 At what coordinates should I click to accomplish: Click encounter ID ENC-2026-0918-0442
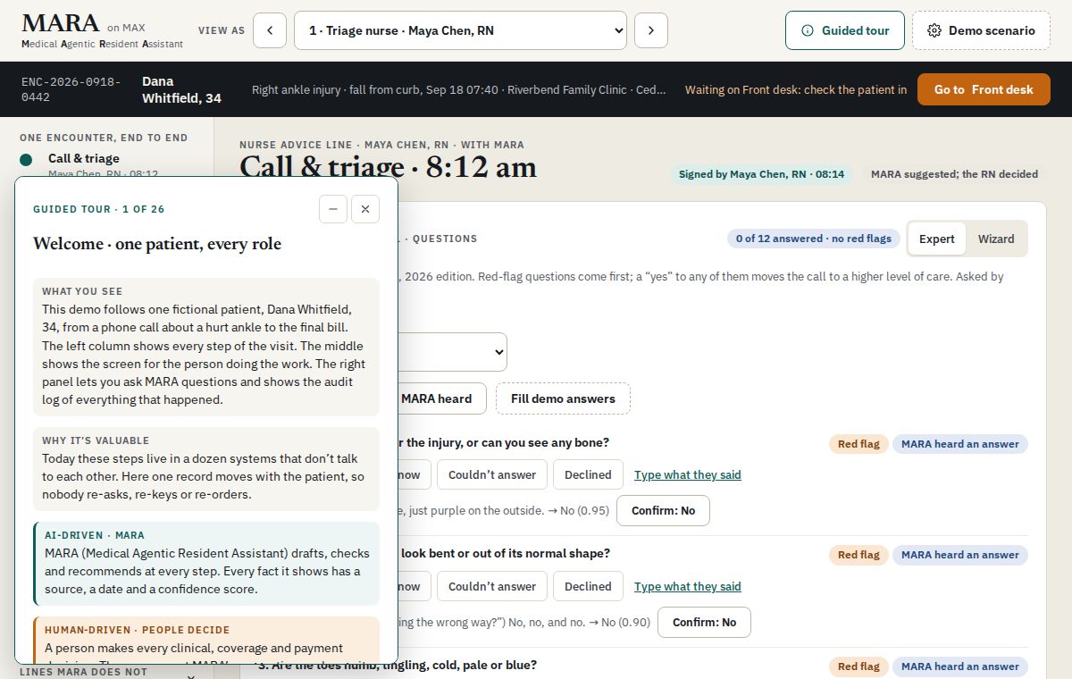click(x=71, y=89)
